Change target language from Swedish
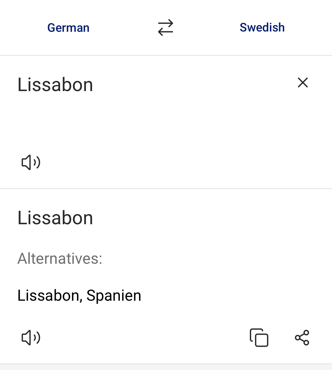Screen dimensions: 332x370 [262, 27]
